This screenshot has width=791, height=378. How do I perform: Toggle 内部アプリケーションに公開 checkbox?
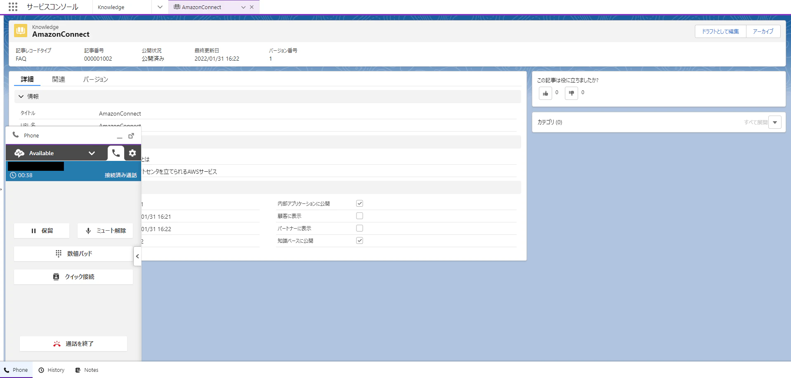tap(359, 203)
